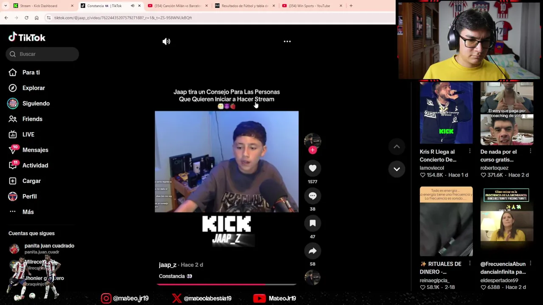543x305 pixels.
Task: Seek in the video progress bar
Action: click(227, 284)
